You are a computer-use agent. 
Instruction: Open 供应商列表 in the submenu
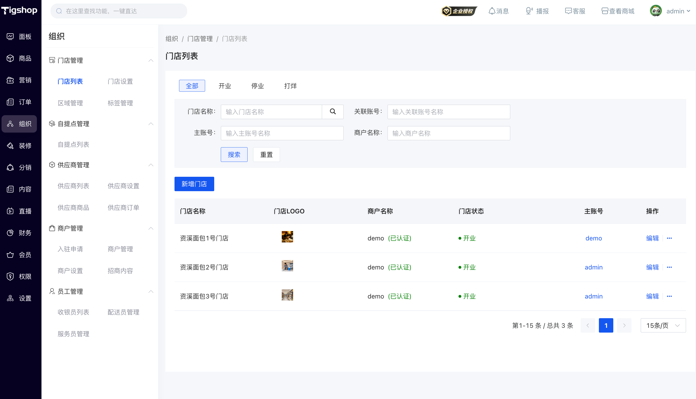[73, 186]
